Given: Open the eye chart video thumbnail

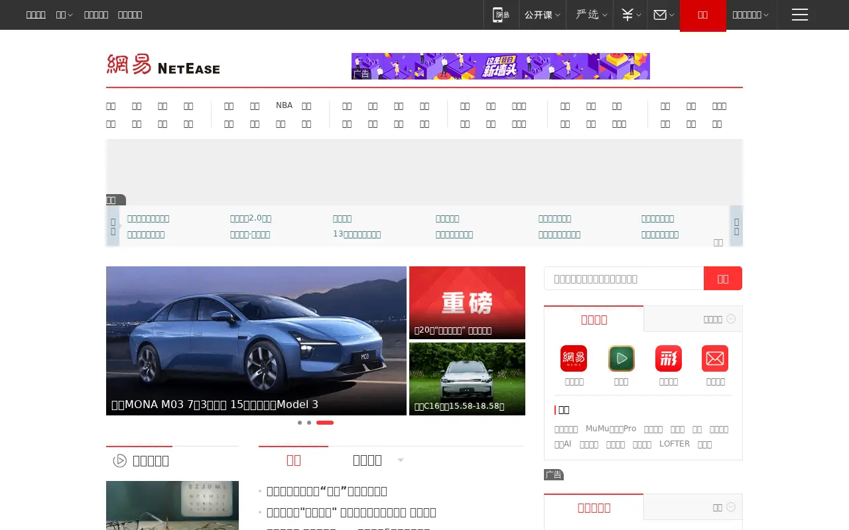Looking at the screenshot, I should tap(172, 505).
